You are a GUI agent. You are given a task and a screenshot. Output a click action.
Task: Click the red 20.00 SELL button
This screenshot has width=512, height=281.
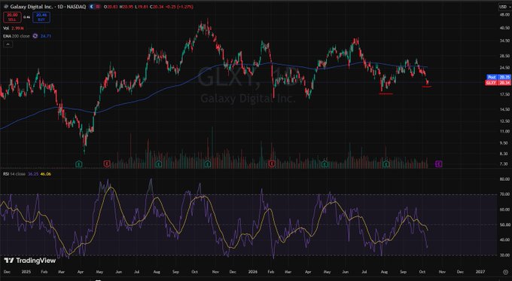pos(12,17)
